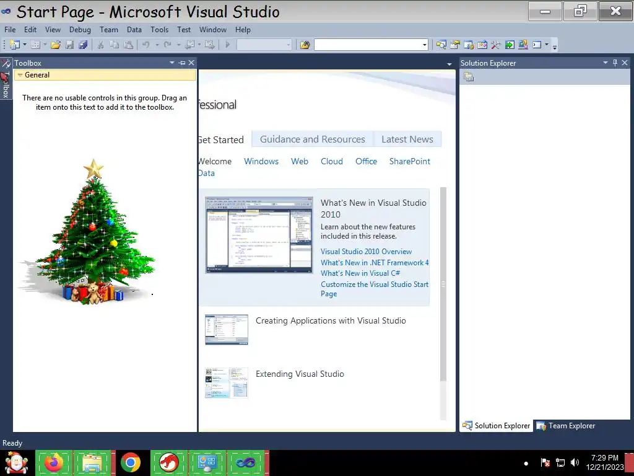
Task: Open the Windows category link
Action: click(261, 162)
